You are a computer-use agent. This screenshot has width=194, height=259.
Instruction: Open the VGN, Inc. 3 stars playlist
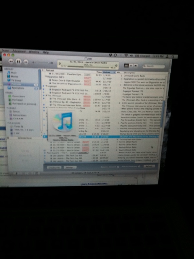[22, 130]
